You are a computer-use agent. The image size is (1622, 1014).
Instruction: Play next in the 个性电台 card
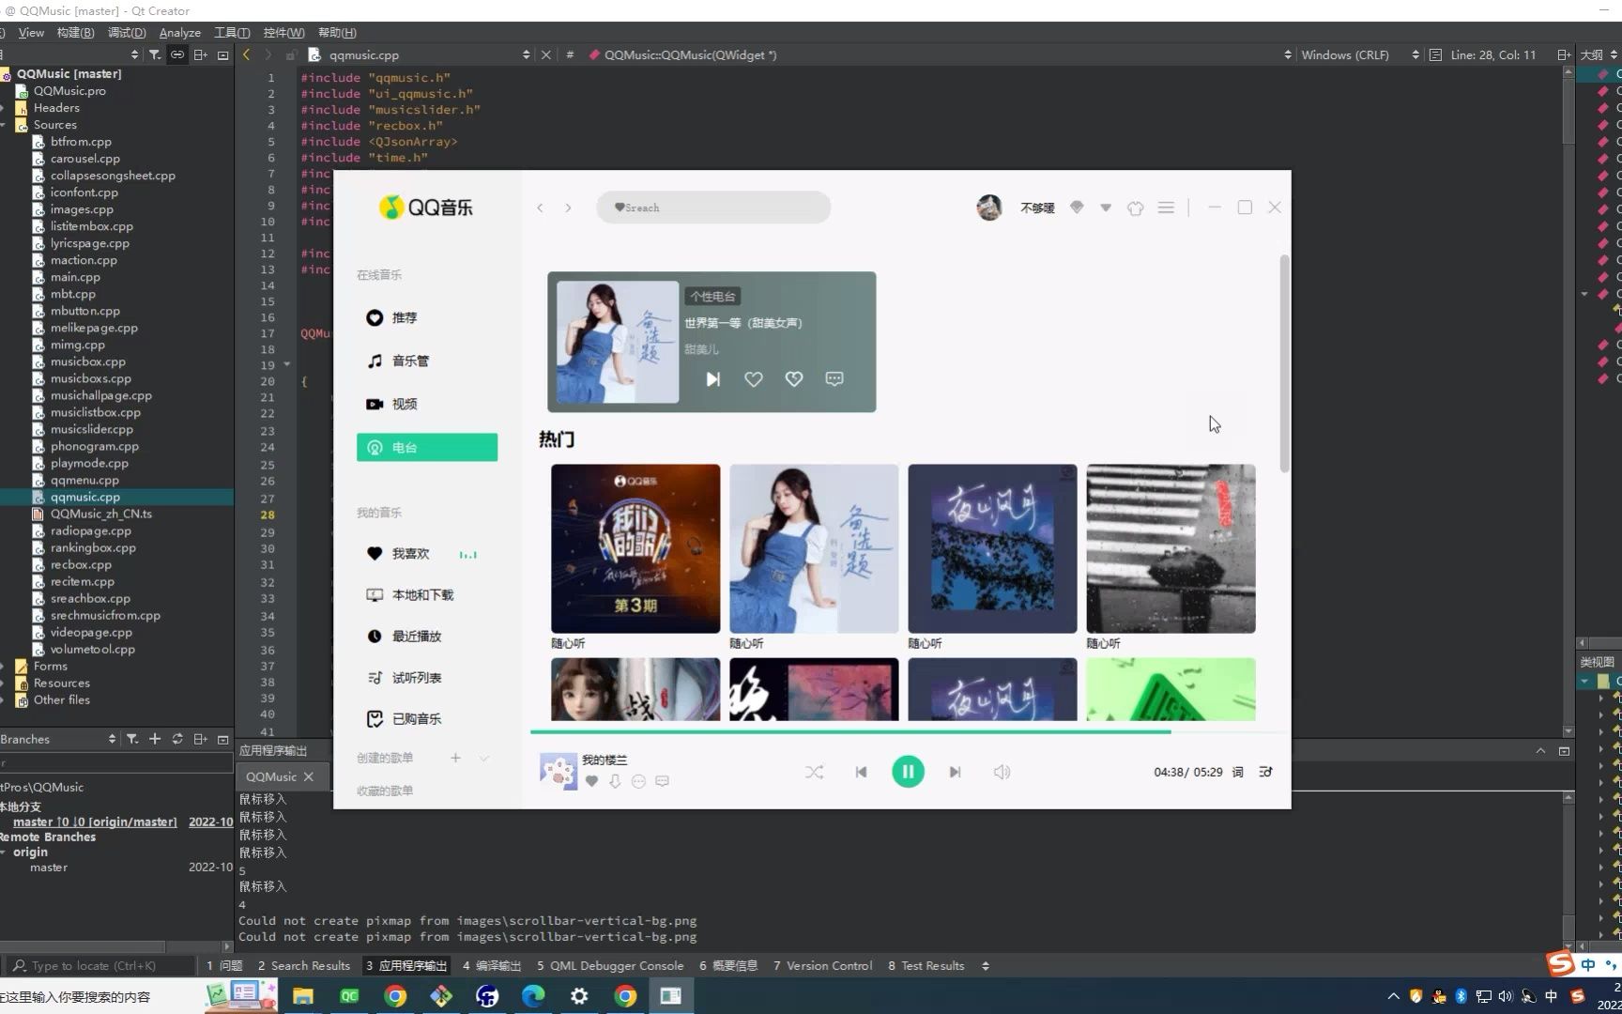[713, 379]
